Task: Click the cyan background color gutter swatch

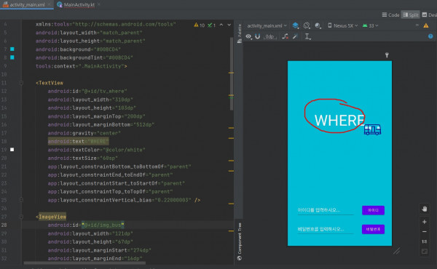Action: 12,49
